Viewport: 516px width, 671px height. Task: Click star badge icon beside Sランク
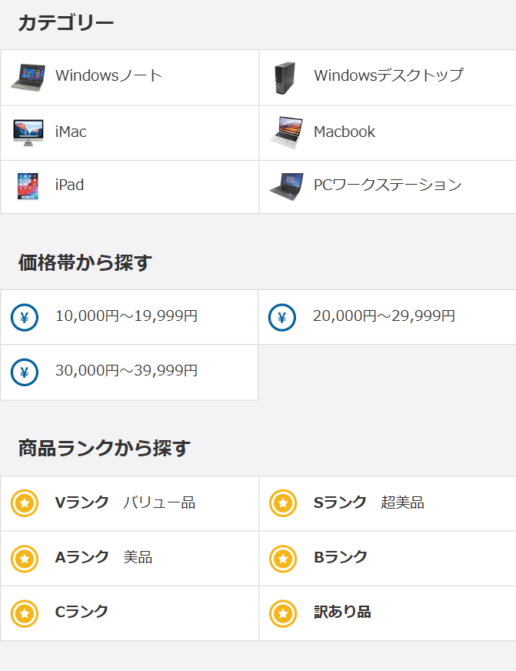coord(283,503)
